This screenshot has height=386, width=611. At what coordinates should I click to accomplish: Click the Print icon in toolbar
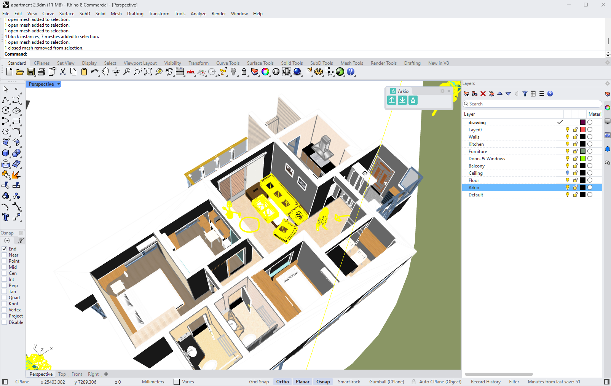pyautogui.click(x=41, y=72)
